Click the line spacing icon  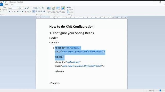tap(43, 8)
